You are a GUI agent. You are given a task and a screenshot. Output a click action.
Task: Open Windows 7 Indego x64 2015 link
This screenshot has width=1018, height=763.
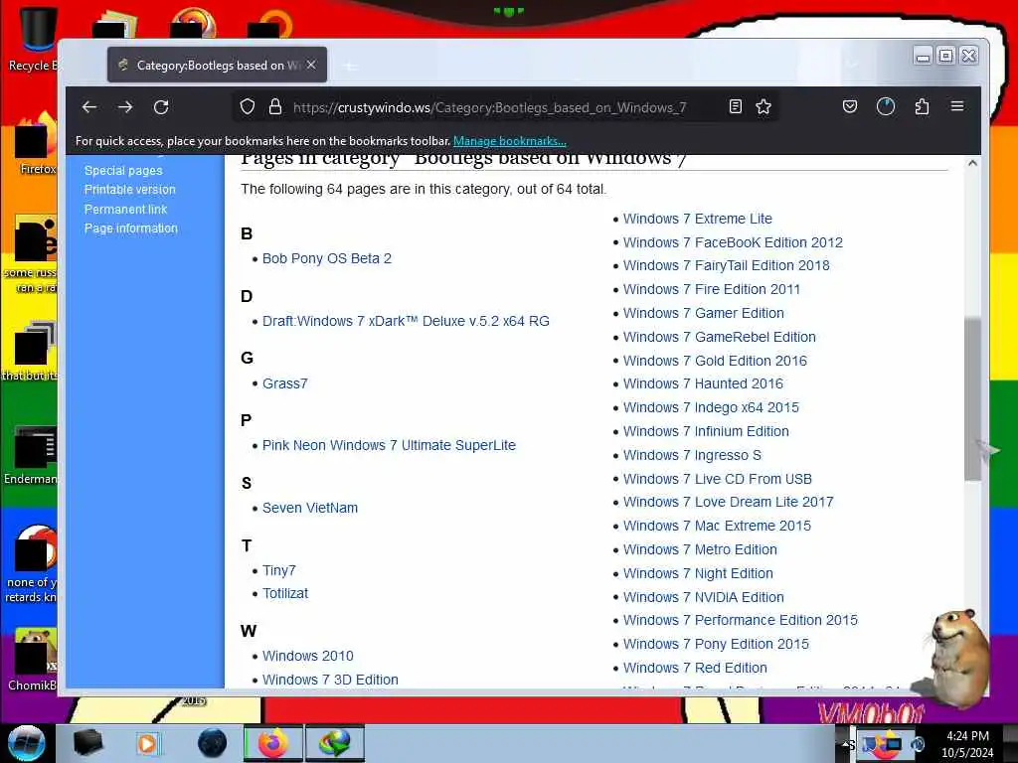[711, 407]
